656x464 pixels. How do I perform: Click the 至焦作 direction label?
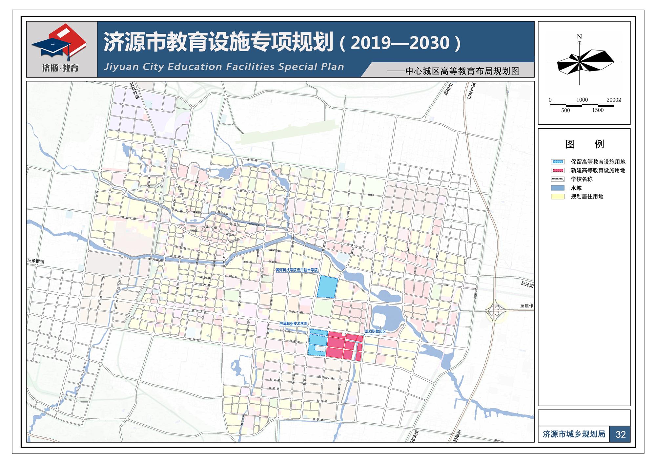(x=526, y=306)
